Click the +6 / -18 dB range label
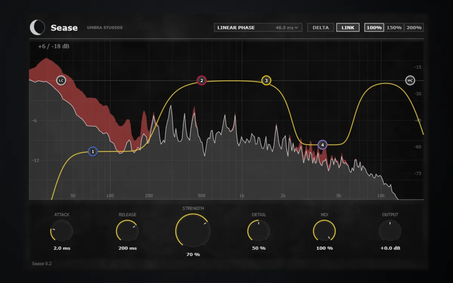Screen dimensions: 453x283 [54, 46]
